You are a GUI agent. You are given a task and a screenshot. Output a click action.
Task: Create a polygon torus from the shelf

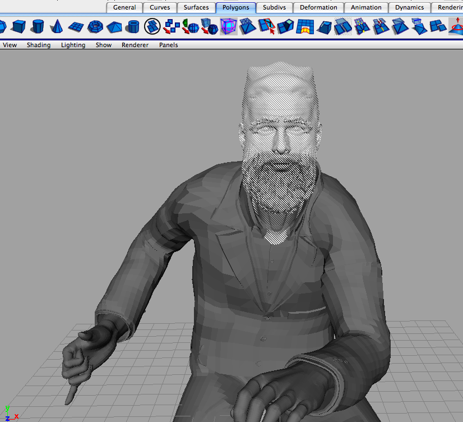pos(96,26)
